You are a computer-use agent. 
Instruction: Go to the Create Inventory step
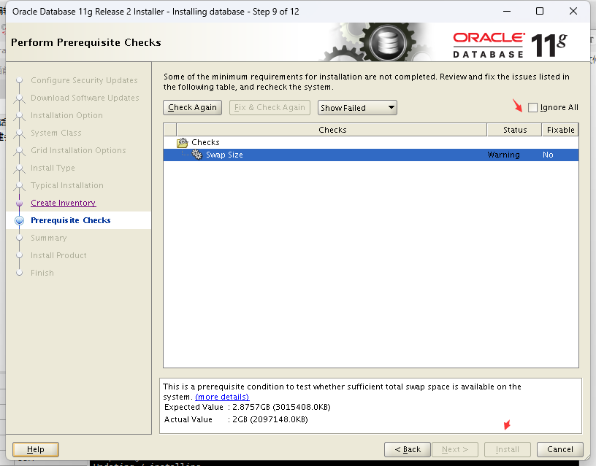point(63,203)
